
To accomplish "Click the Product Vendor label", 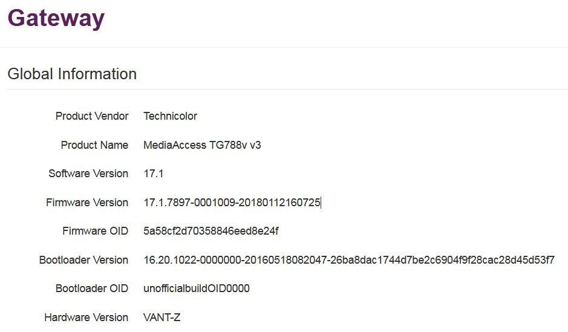I will [92, 116].
